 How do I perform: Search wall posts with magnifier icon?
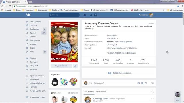point(152,92)
